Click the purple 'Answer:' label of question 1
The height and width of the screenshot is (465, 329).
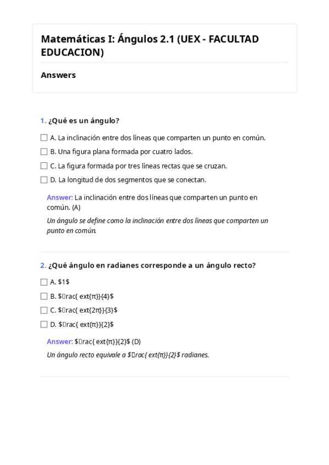(x=60, y=197)
